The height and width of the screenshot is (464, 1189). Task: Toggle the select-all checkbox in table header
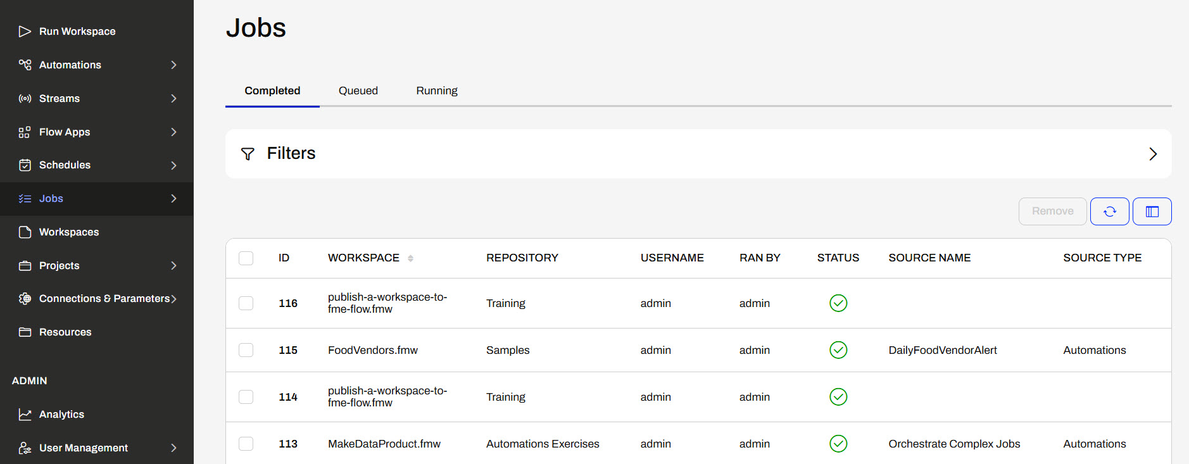pyautogui.click(x=246, y=258)
